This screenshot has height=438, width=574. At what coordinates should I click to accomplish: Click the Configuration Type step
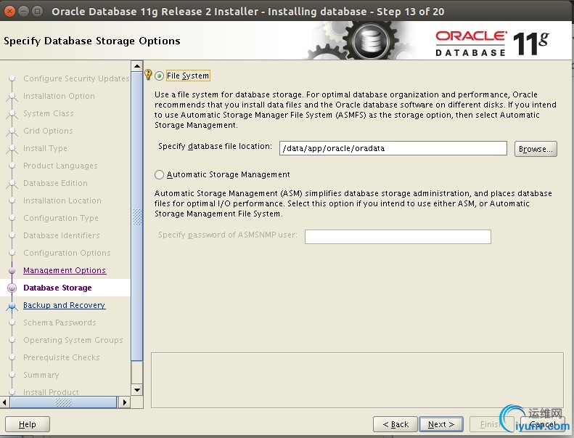pos(61,218)
